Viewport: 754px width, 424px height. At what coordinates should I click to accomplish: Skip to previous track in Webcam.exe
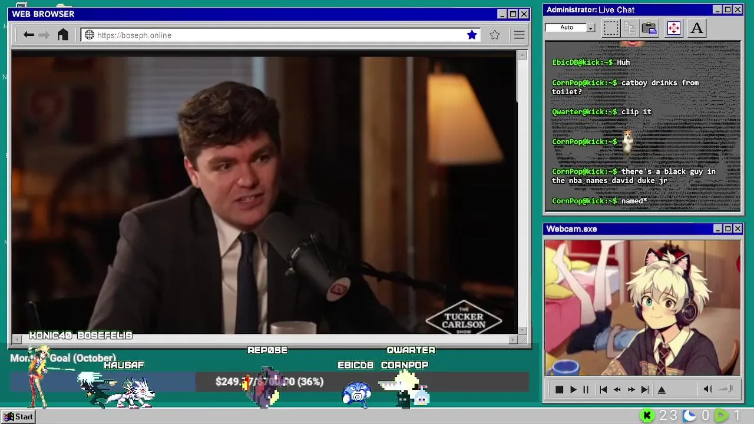click(603, 389)
